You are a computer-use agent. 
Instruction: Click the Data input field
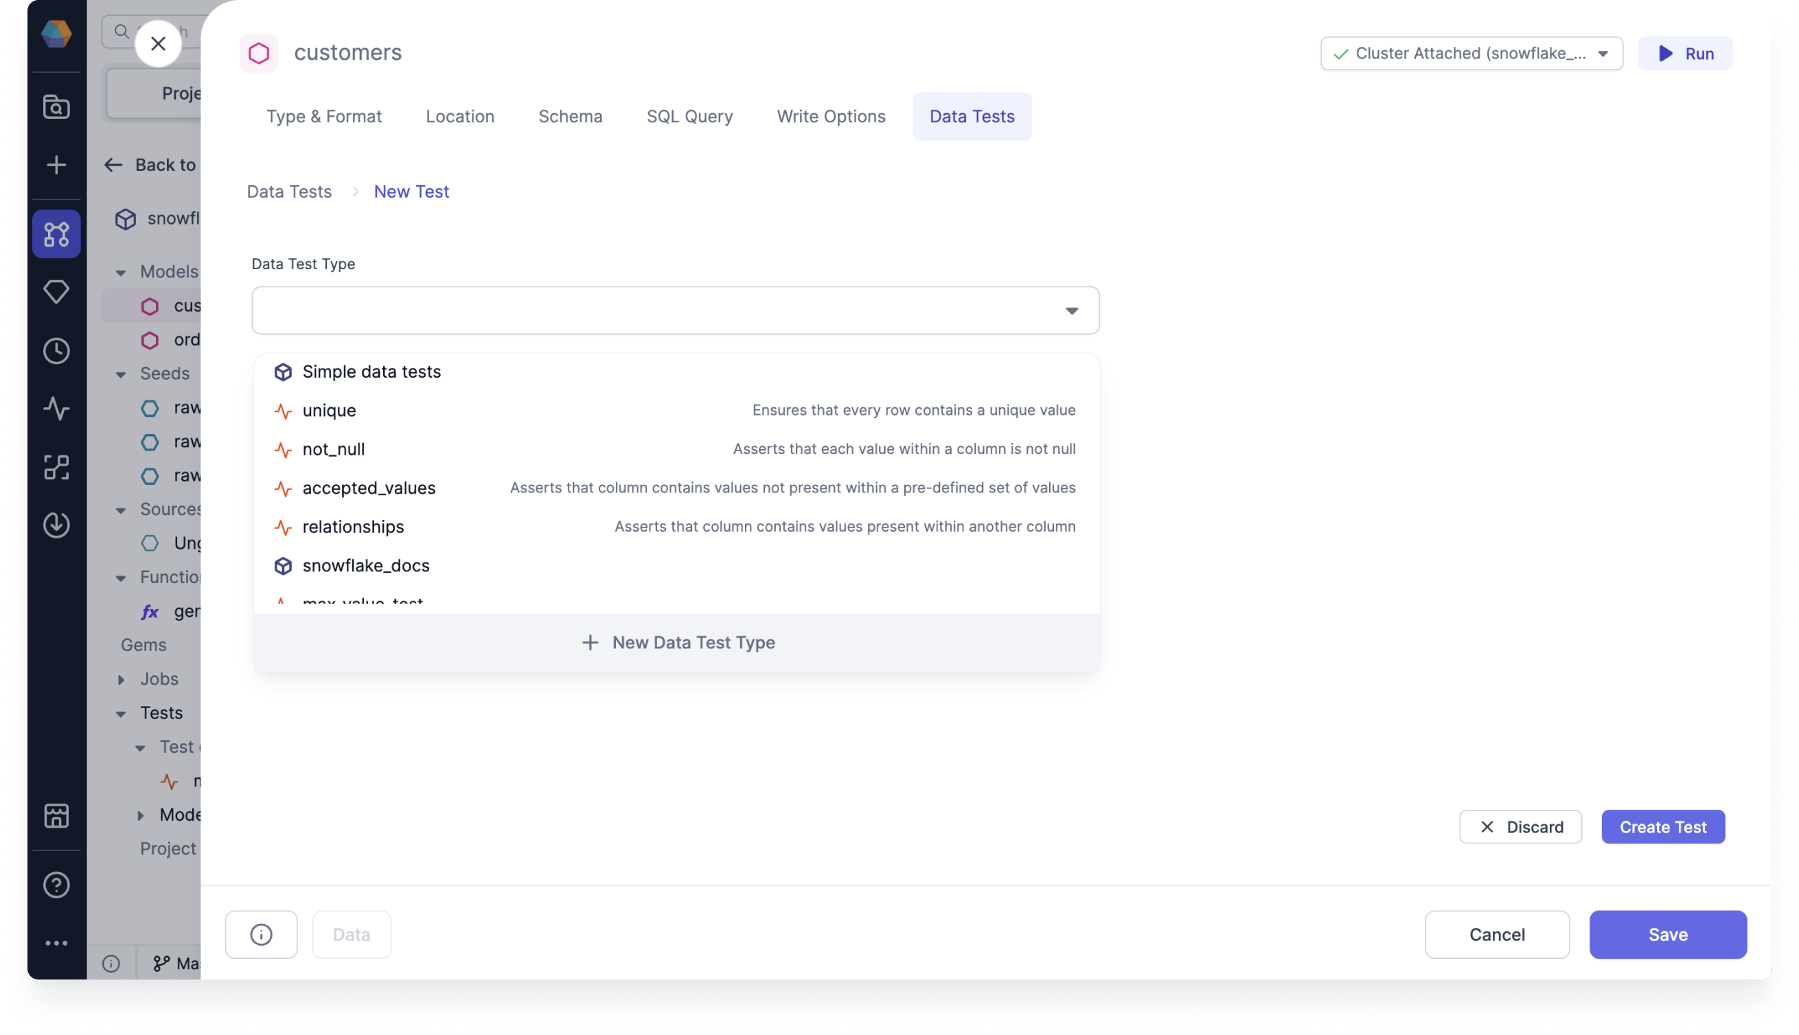(351, 933)
